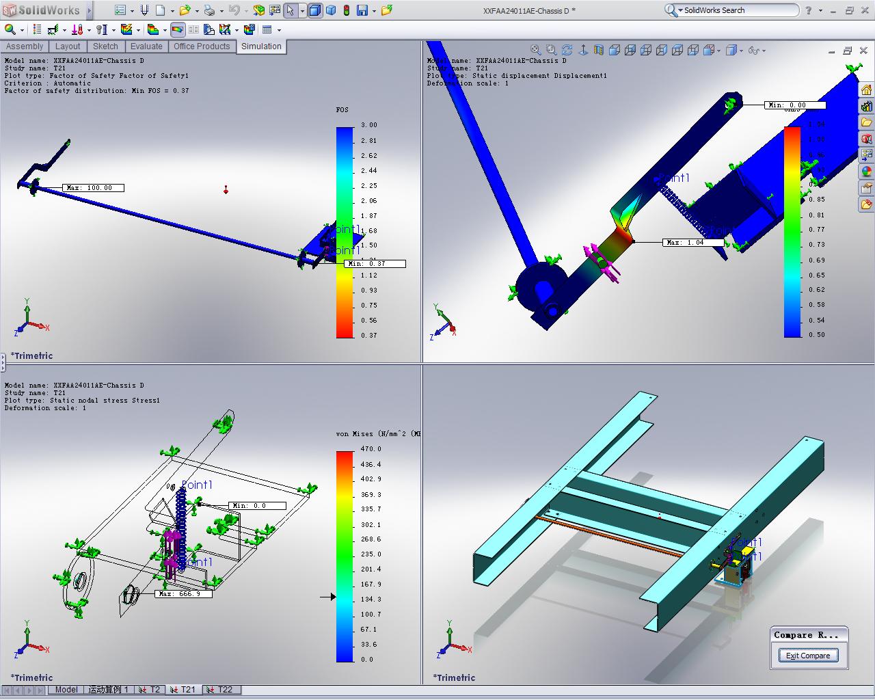Open the Fixtures Advisor icon

53,29
